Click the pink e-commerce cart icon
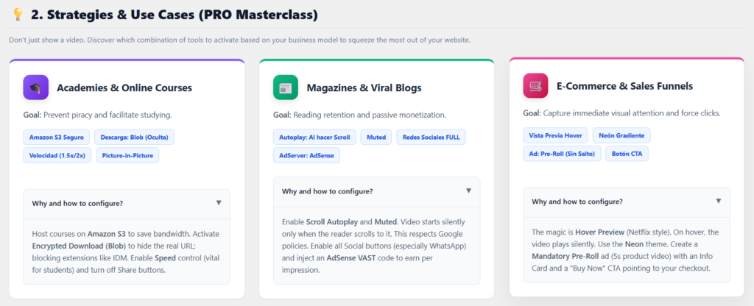 point(535,86)
